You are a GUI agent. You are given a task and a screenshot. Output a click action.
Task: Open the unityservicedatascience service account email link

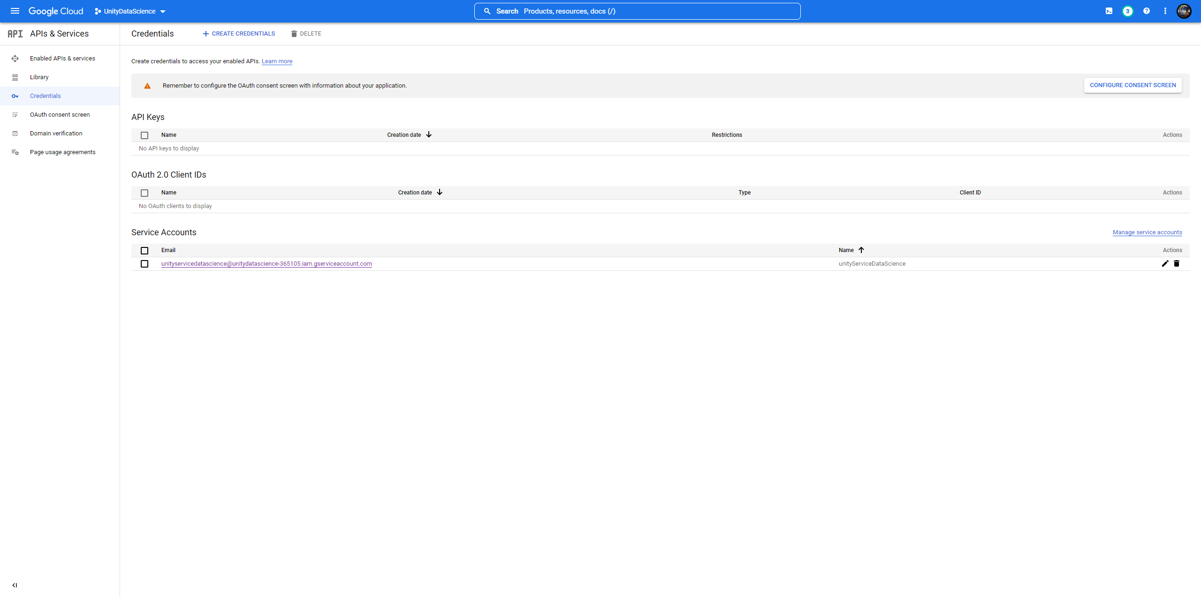pos(266,264)
